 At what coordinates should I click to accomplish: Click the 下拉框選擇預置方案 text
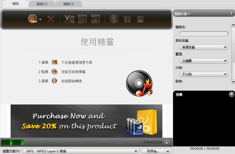tap(77, 63)
